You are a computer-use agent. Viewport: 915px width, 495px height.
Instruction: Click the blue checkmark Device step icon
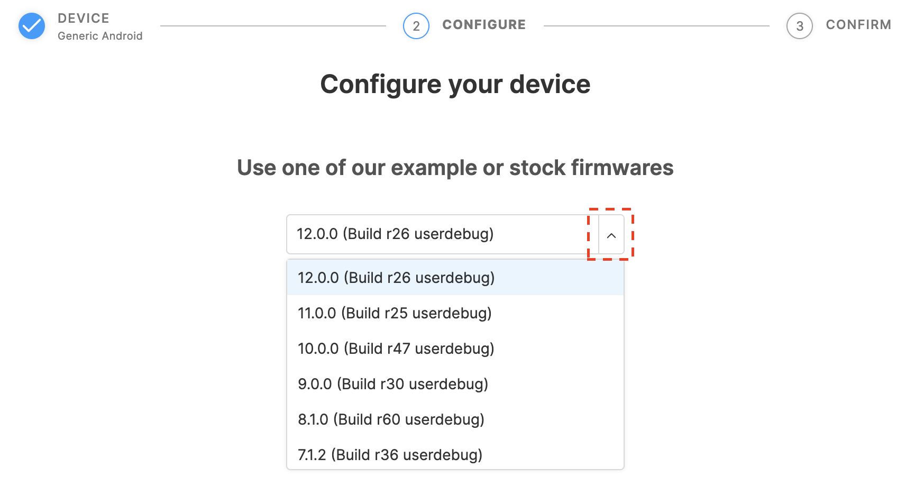32,26
